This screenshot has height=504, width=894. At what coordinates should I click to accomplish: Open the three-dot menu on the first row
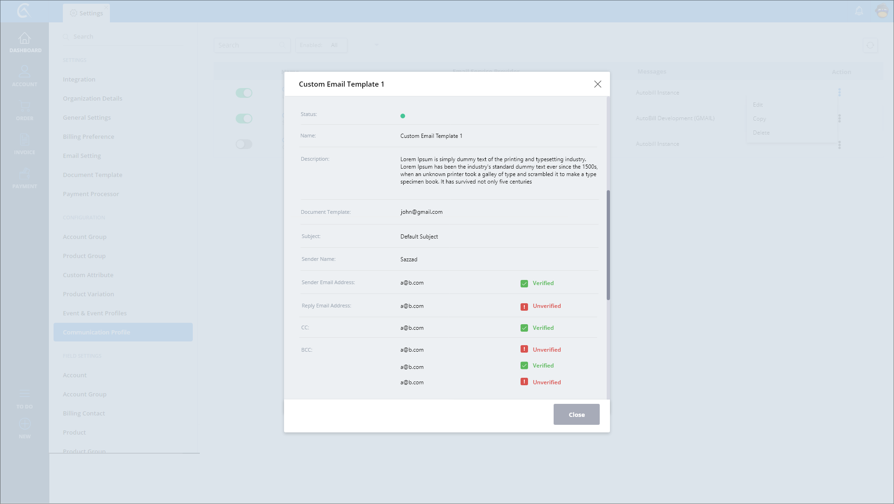tap(840, 92)
